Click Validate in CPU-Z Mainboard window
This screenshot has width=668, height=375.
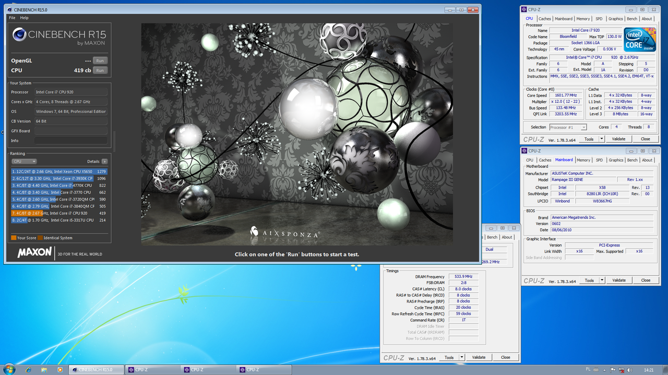click(619, 280)
